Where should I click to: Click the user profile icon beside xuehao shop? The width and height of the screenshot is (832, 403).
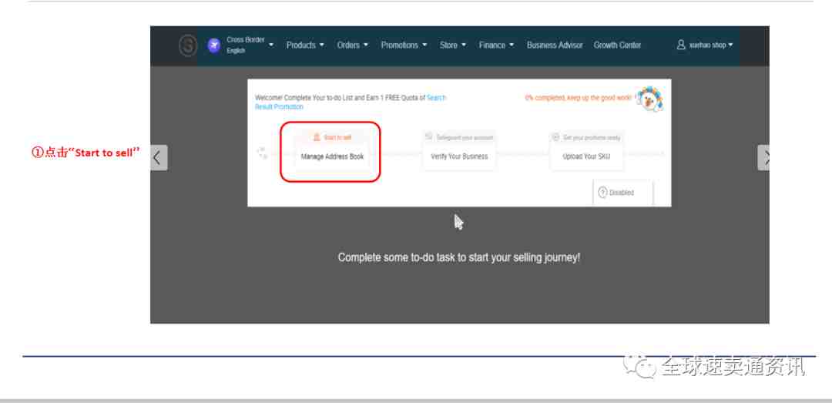(681, 45)
